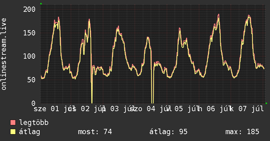270x141 pixels.
Task: Click the most: 74 statistic
Action: coord(95,132)
